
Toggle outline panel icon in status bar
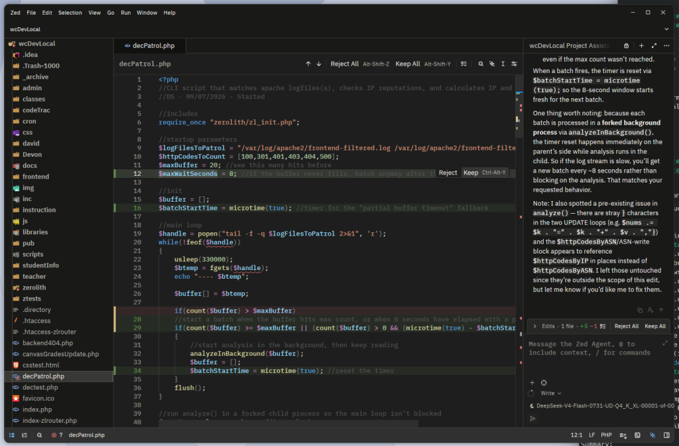(x=25, y=435)
